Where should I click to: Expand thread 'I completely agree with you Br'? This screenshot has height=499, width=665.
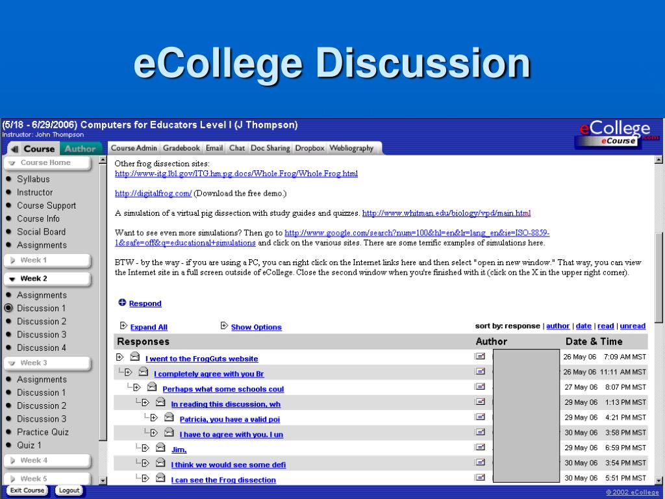(x=128, y=372)
